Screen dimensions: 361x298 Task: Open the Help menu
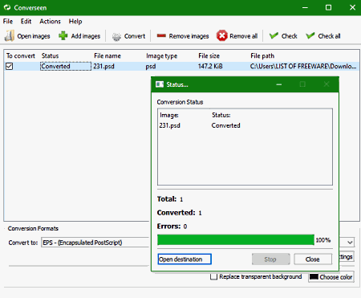(x=75, y=22)
